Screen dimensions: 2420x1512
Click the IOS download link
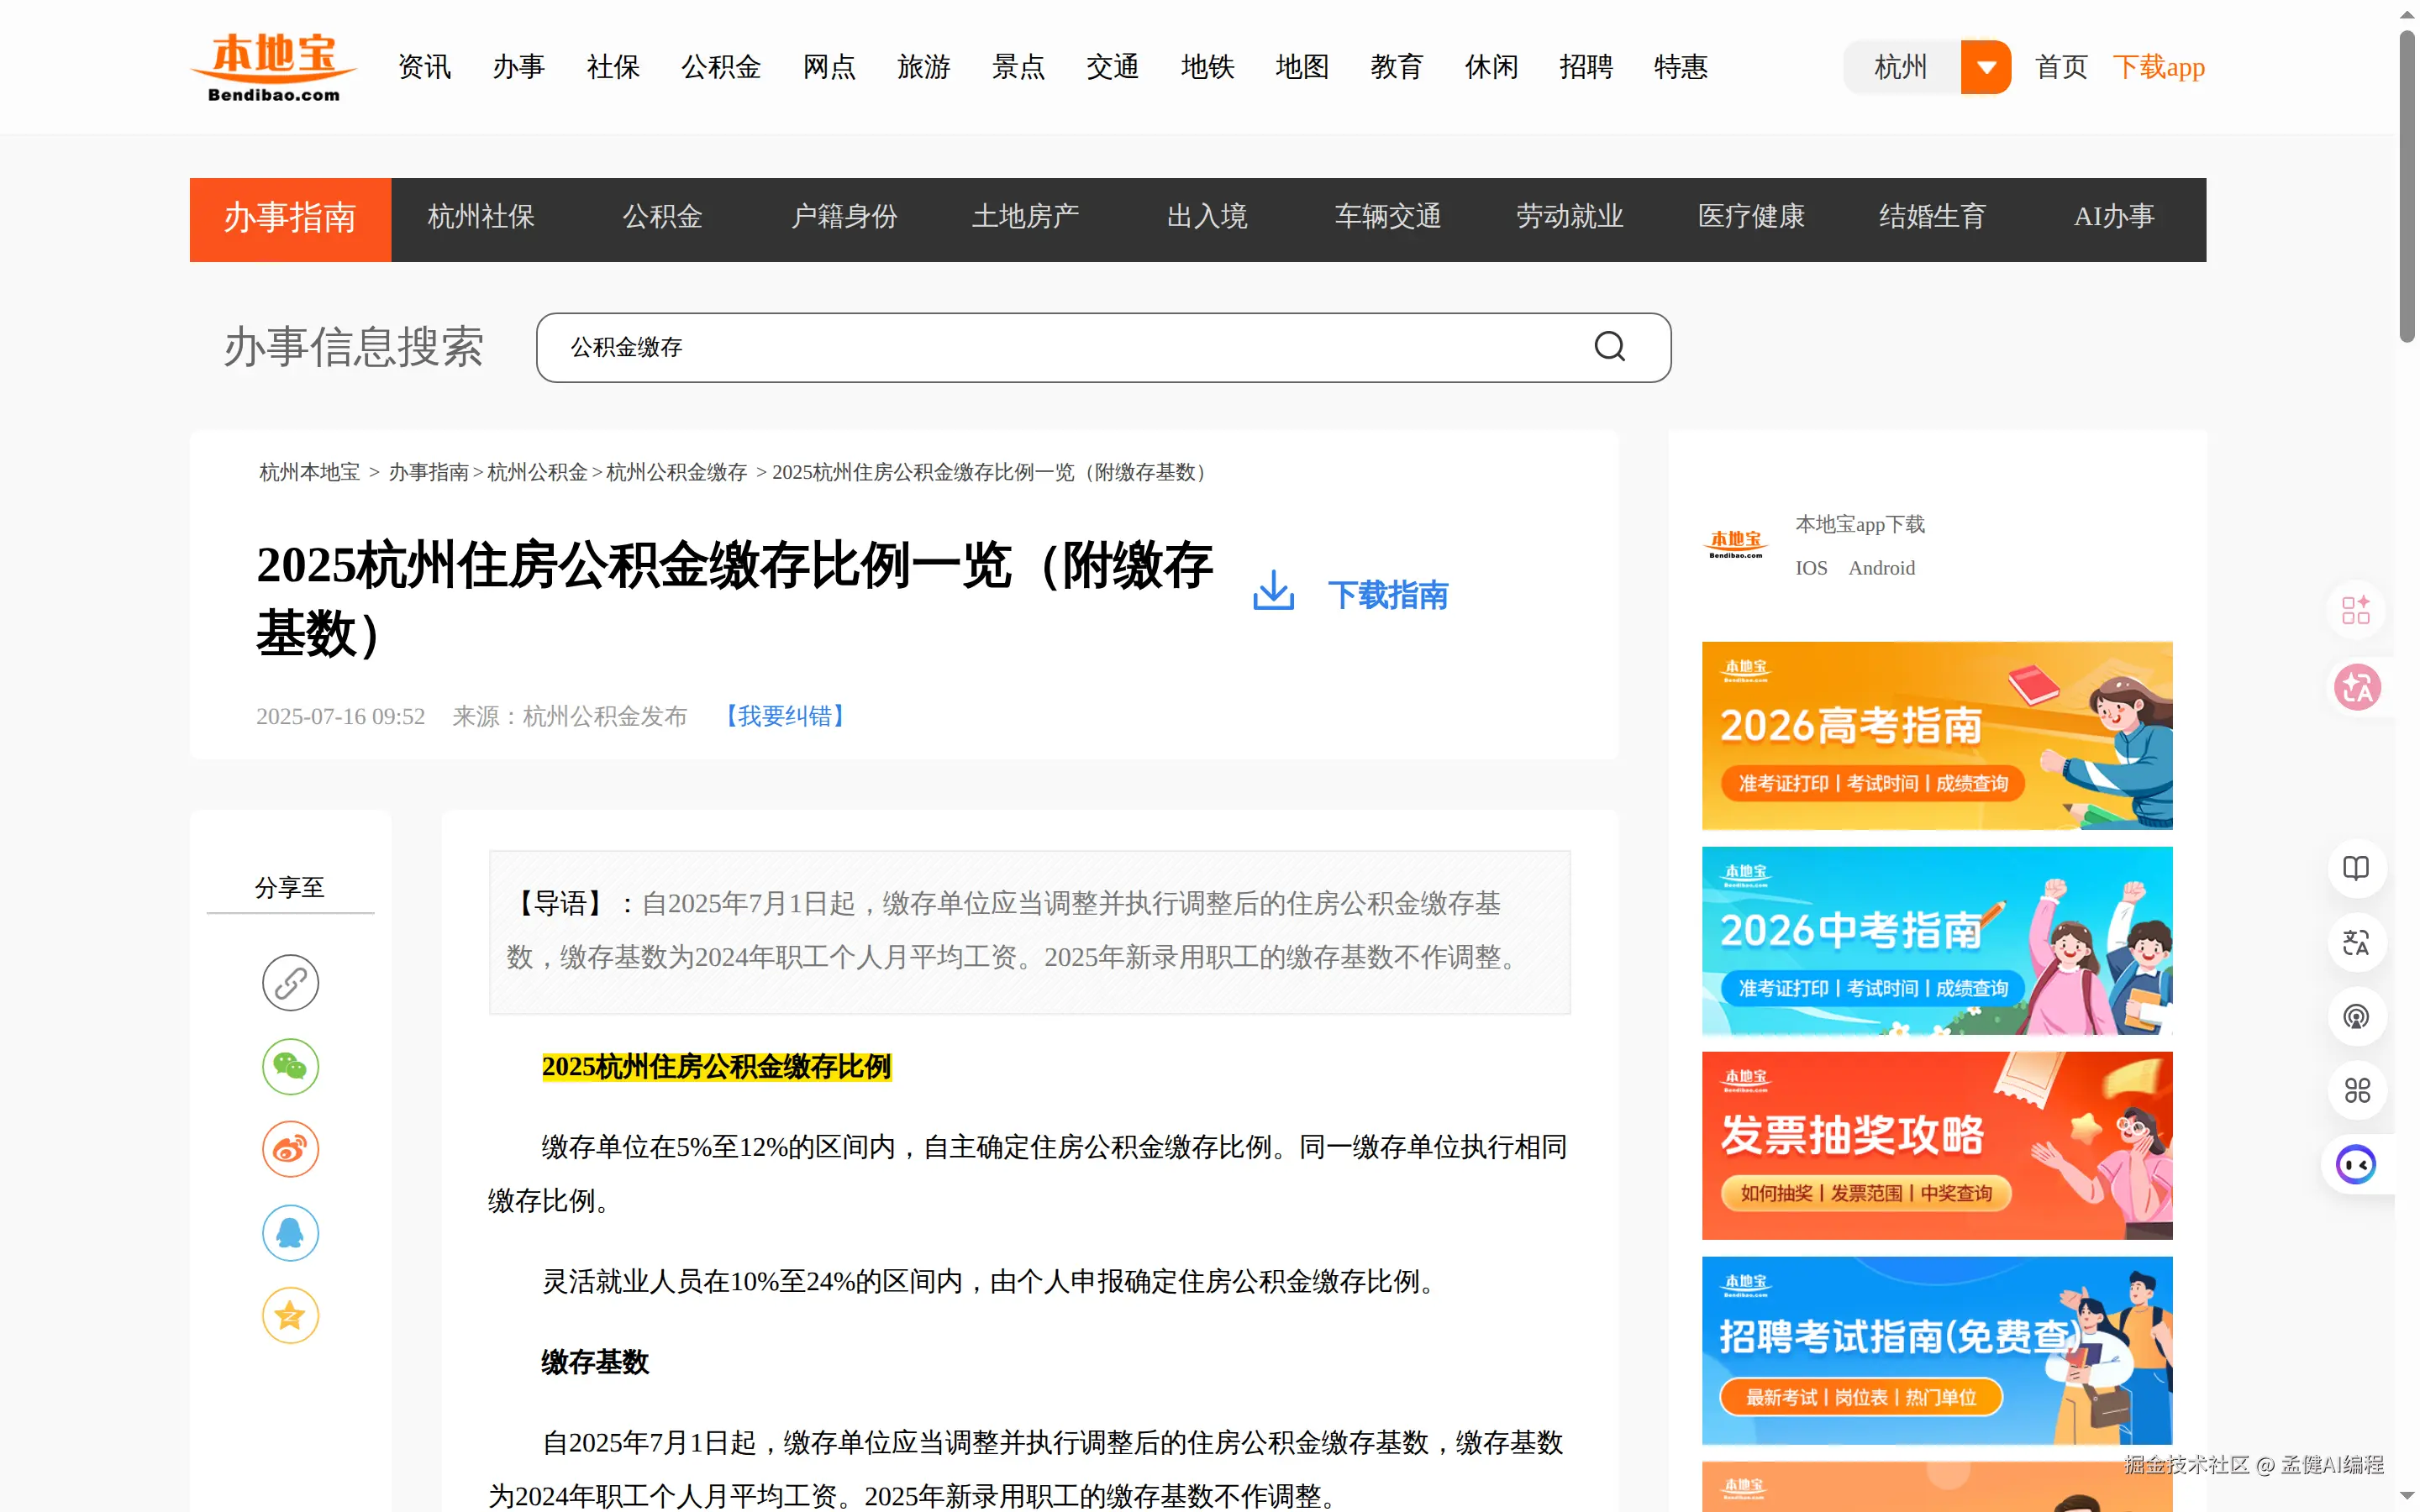[x=1811, y=568]
